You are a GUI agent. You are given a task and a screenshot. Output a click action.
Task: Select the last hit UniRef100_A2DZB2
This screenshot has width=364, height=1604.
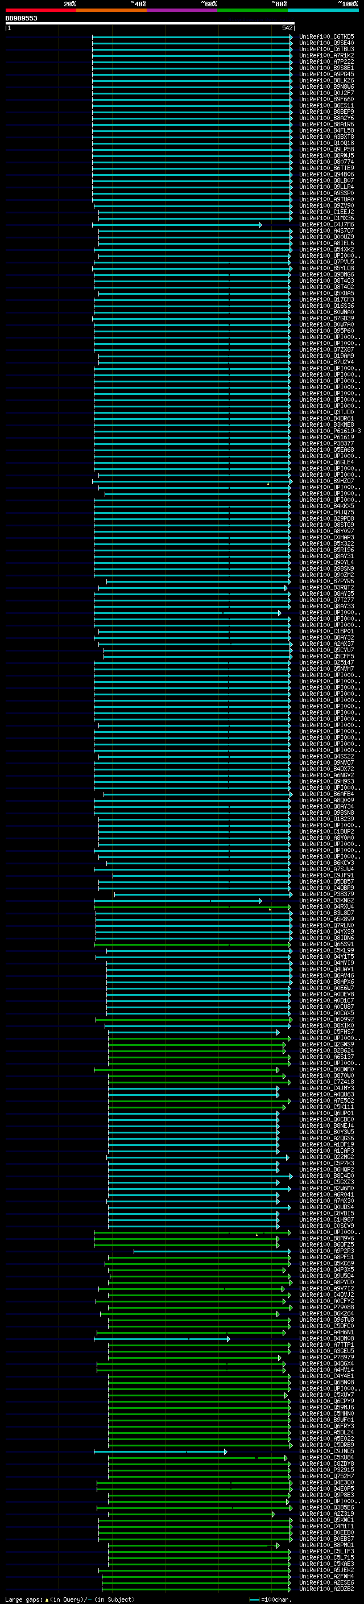click(x=326, y=1589)
